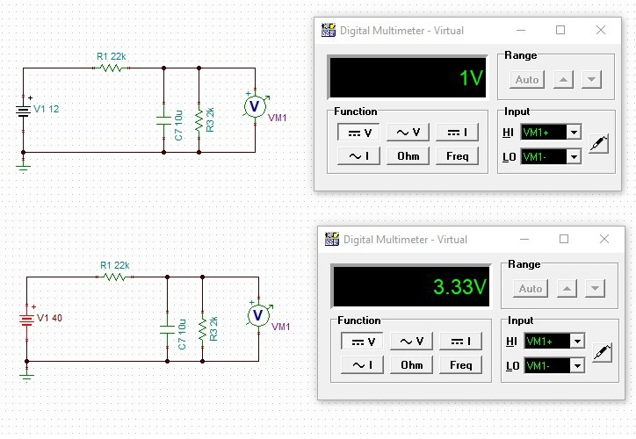Close the bottom multimeter window
Viewport: 636px width, 439px height.
(604, 239)
